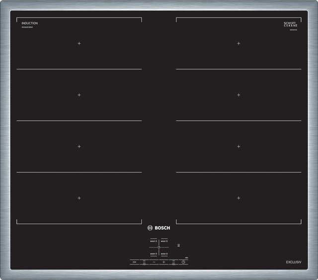
Task: Select the front-right boost zone key
Action: tap(164, 254)
